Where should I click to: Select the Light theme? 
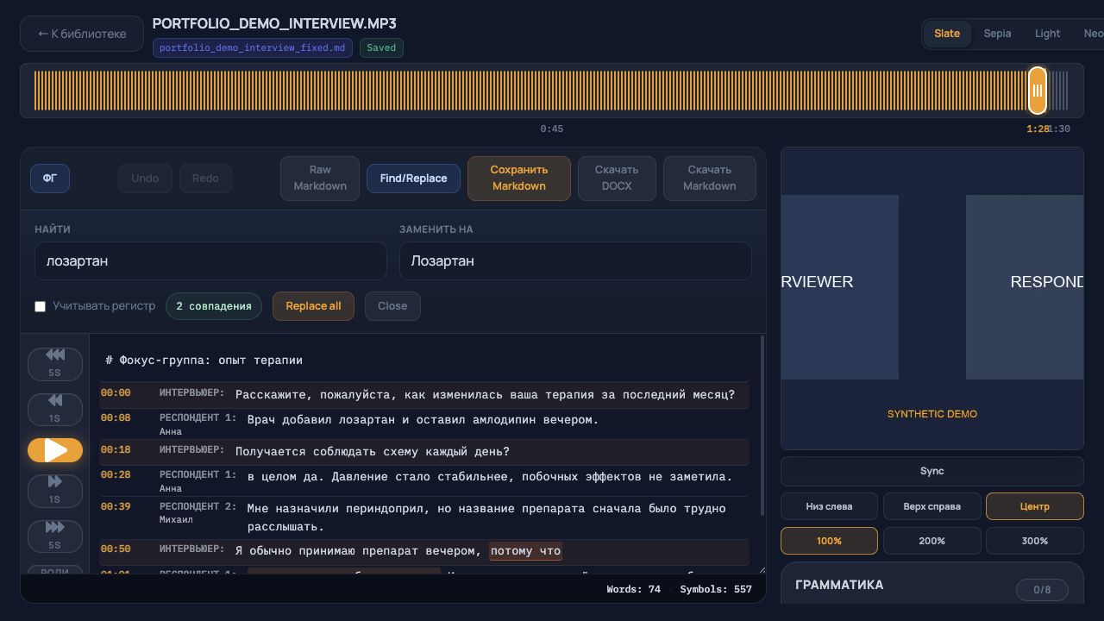coord(1047,34)
